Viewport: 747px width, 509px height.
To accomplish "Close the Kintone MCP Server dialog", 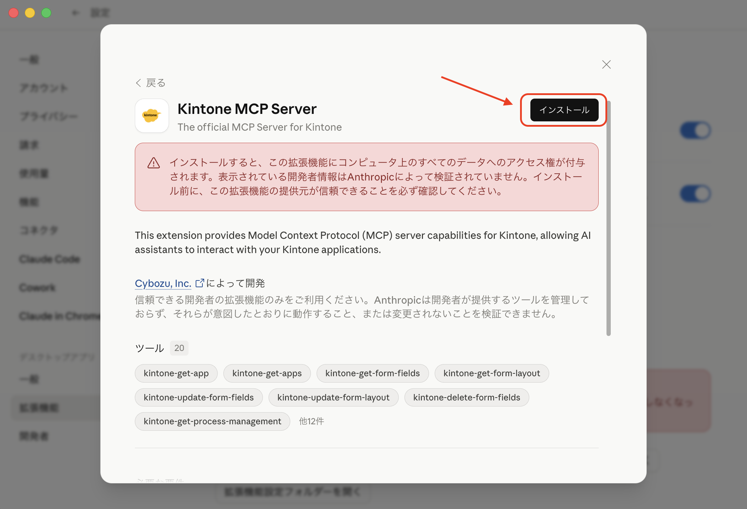I will pos(606,64).
